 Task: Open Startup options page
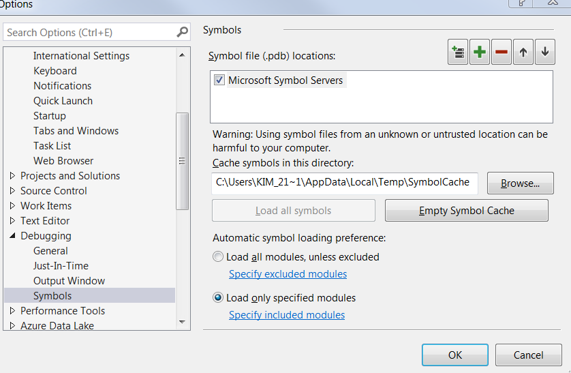coord(50,115)
